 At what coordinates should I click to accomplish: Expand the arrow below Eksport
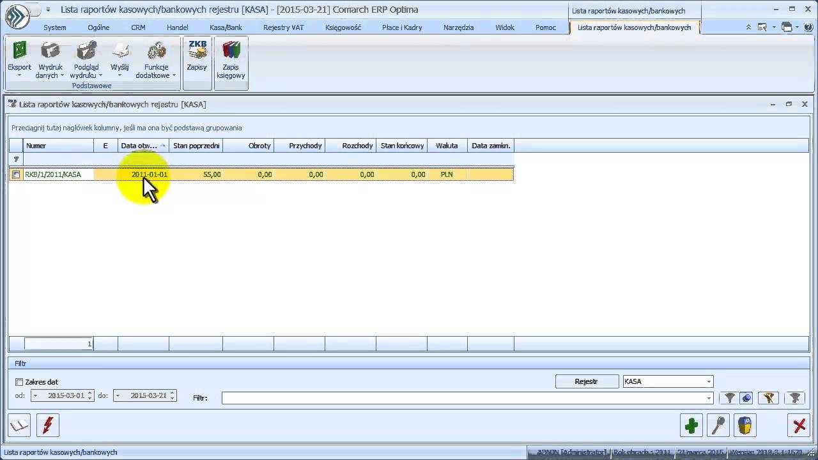19,75
